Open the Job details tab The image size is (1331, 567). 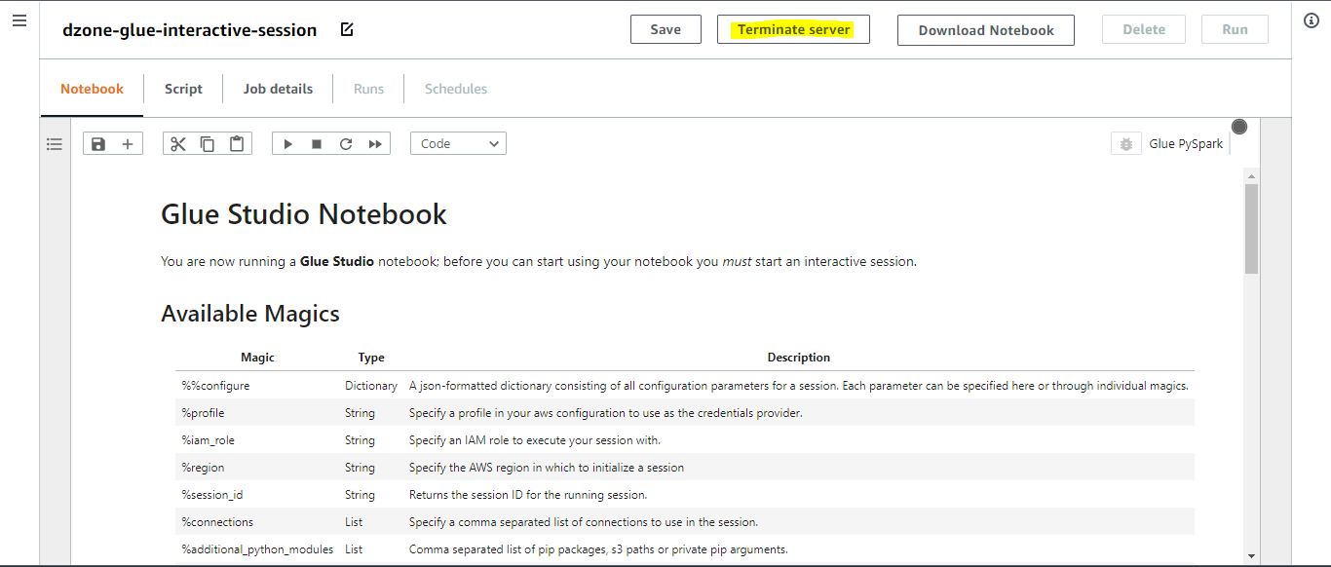tap(278, 89)
